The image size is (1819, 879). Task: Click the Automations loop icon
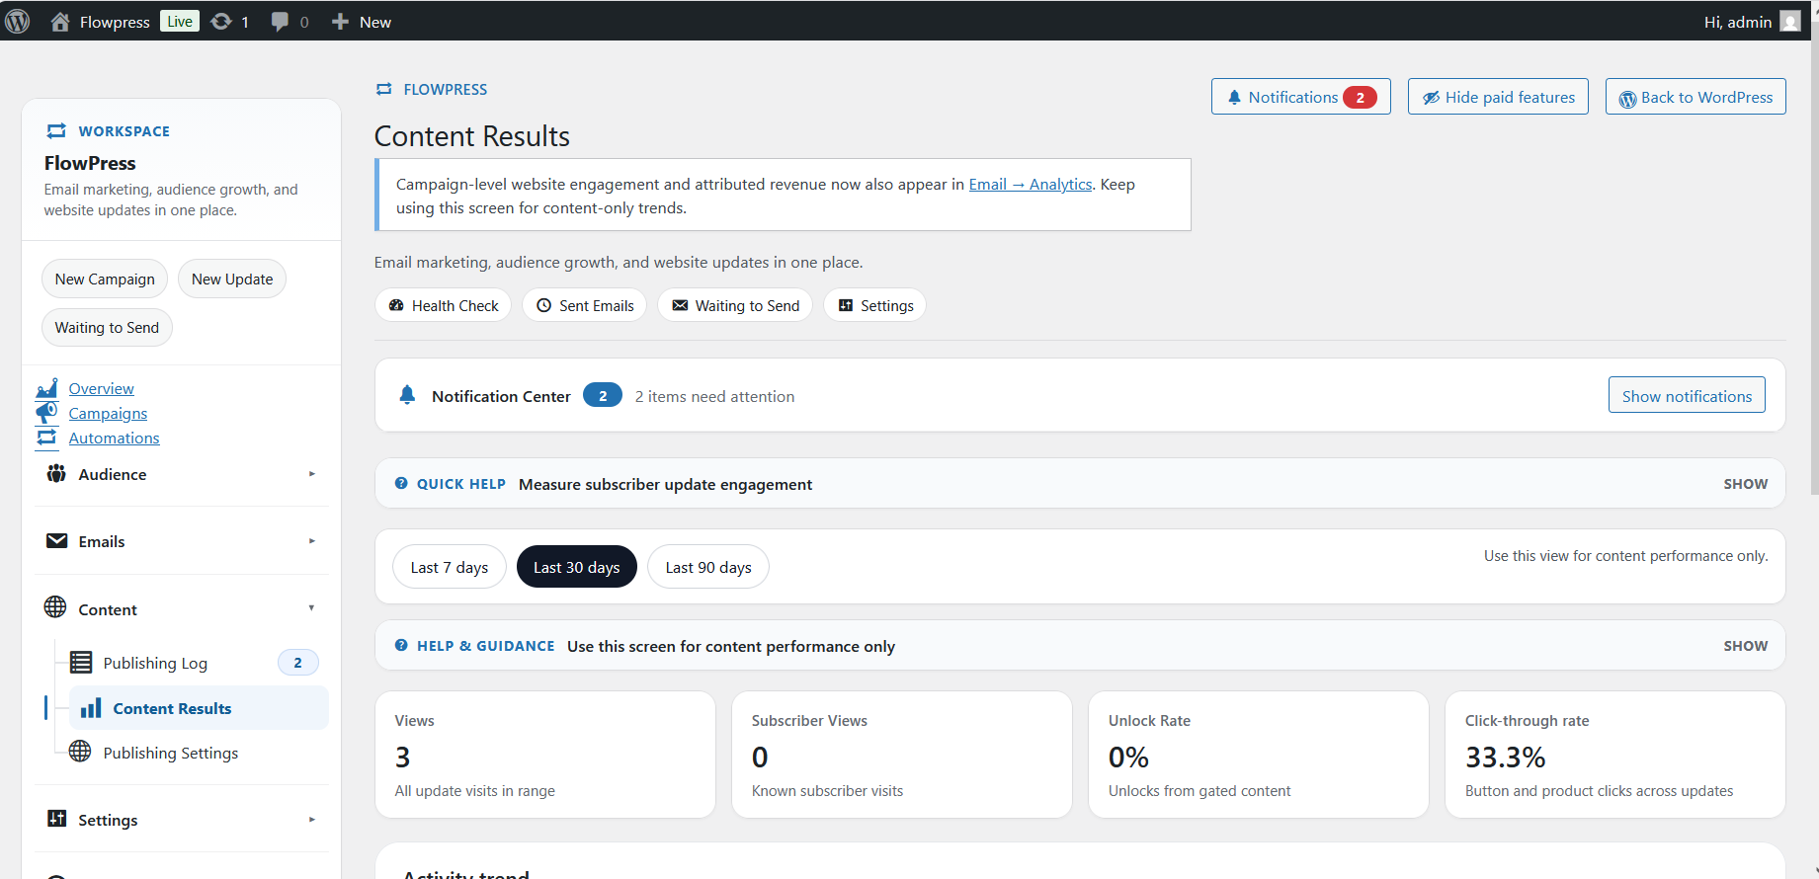coord(46,438)
